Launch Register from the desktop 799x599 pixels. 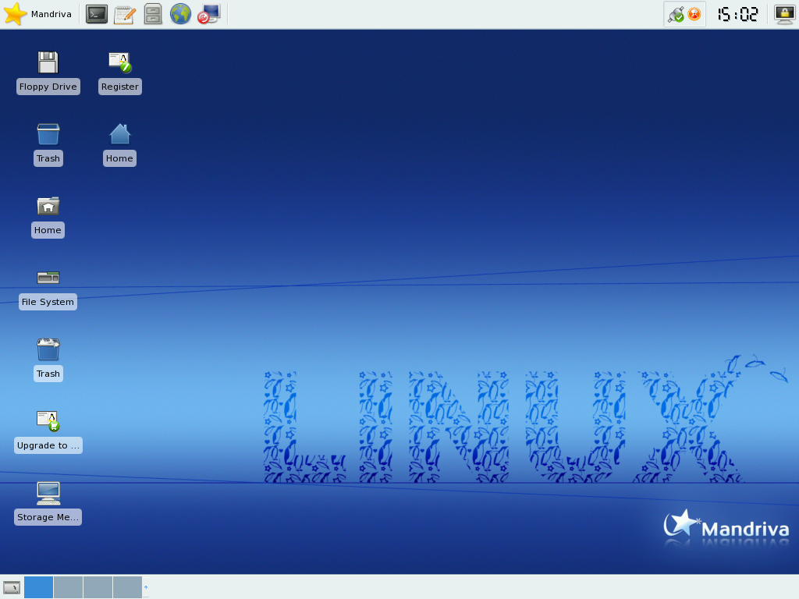(119, 62)
